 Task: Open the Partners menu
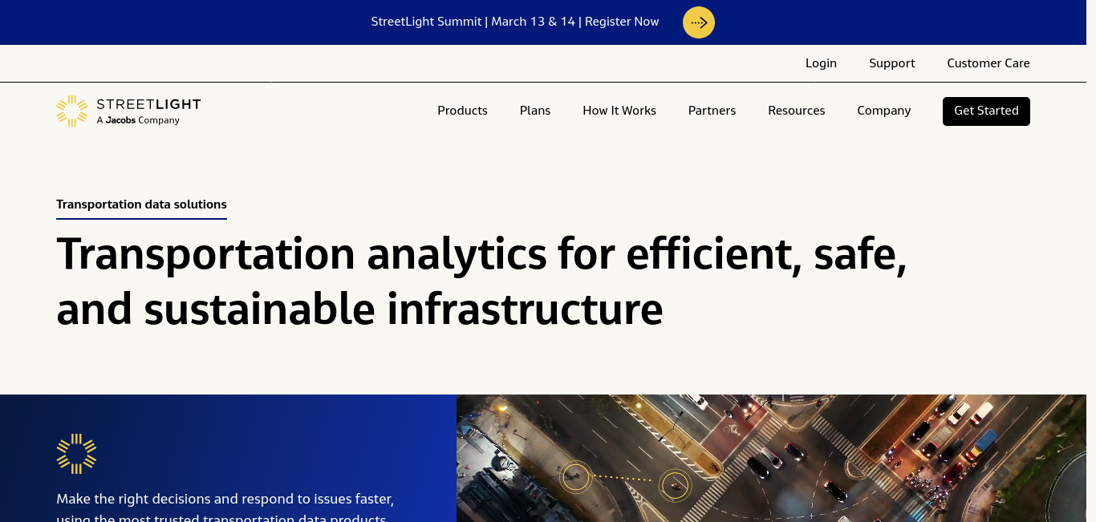tap(712, 111)
